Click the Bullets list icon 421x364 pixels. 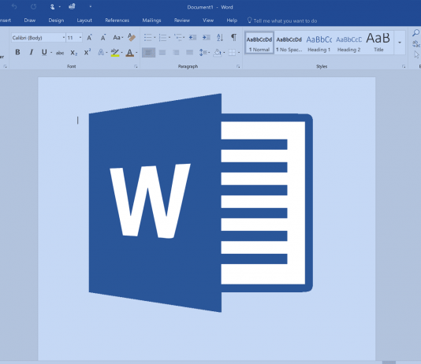148,37
